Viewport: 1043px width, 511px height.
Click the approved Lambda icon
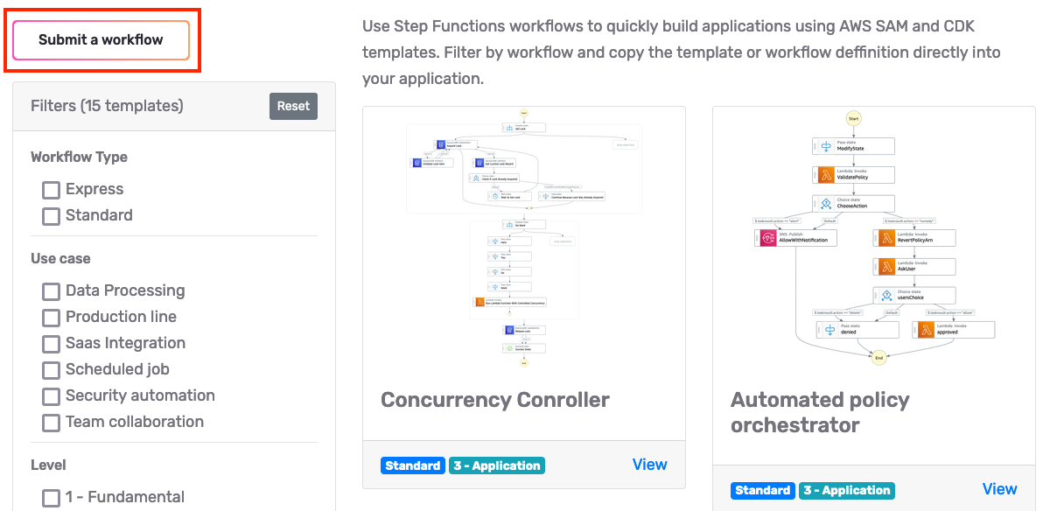click(925, 330)
